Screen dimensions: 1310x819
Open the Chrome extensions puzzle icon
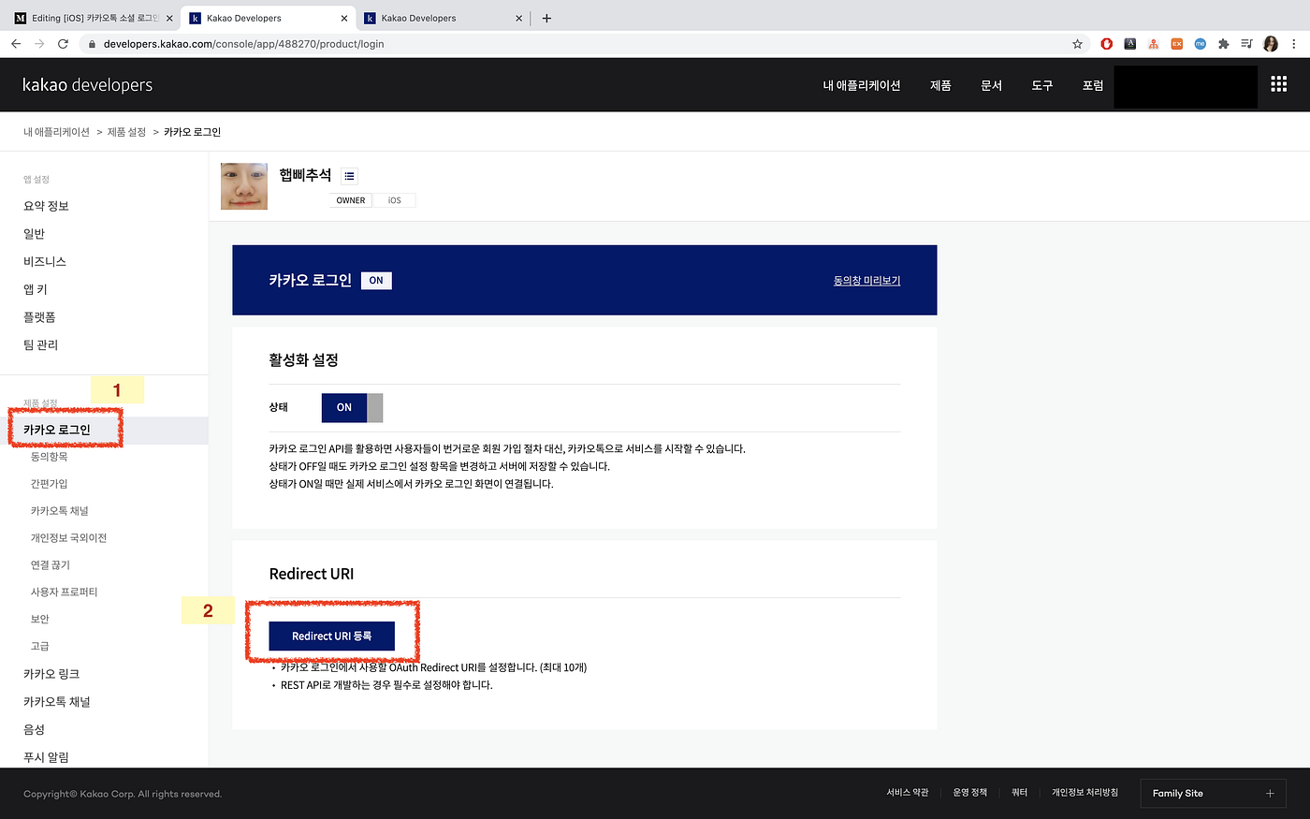1223,44
